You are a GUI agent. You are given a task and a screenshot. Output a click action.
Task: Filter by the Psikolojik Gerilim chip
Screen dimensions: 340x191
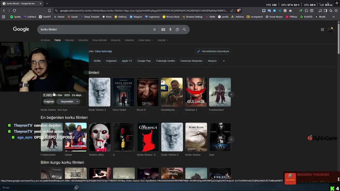pyautogui.click(x=165, y=61)
